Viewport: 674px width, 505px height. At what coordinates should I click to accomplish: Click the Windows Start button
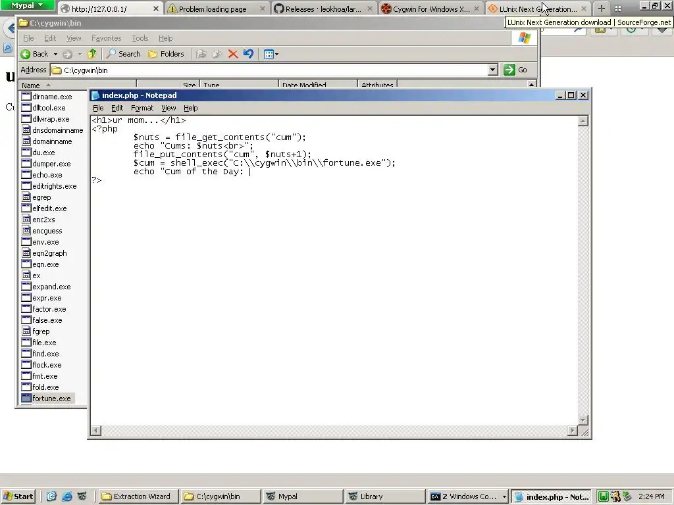click(x=18, y=496)
